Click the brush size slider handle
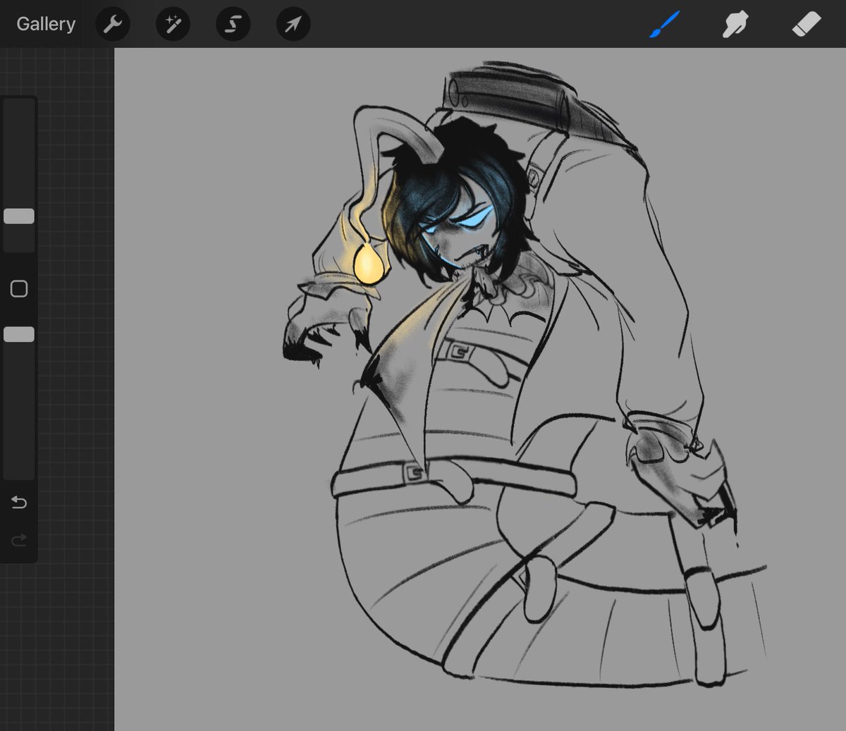The width and height of the screenshot is (846, 731). [19, 216]
